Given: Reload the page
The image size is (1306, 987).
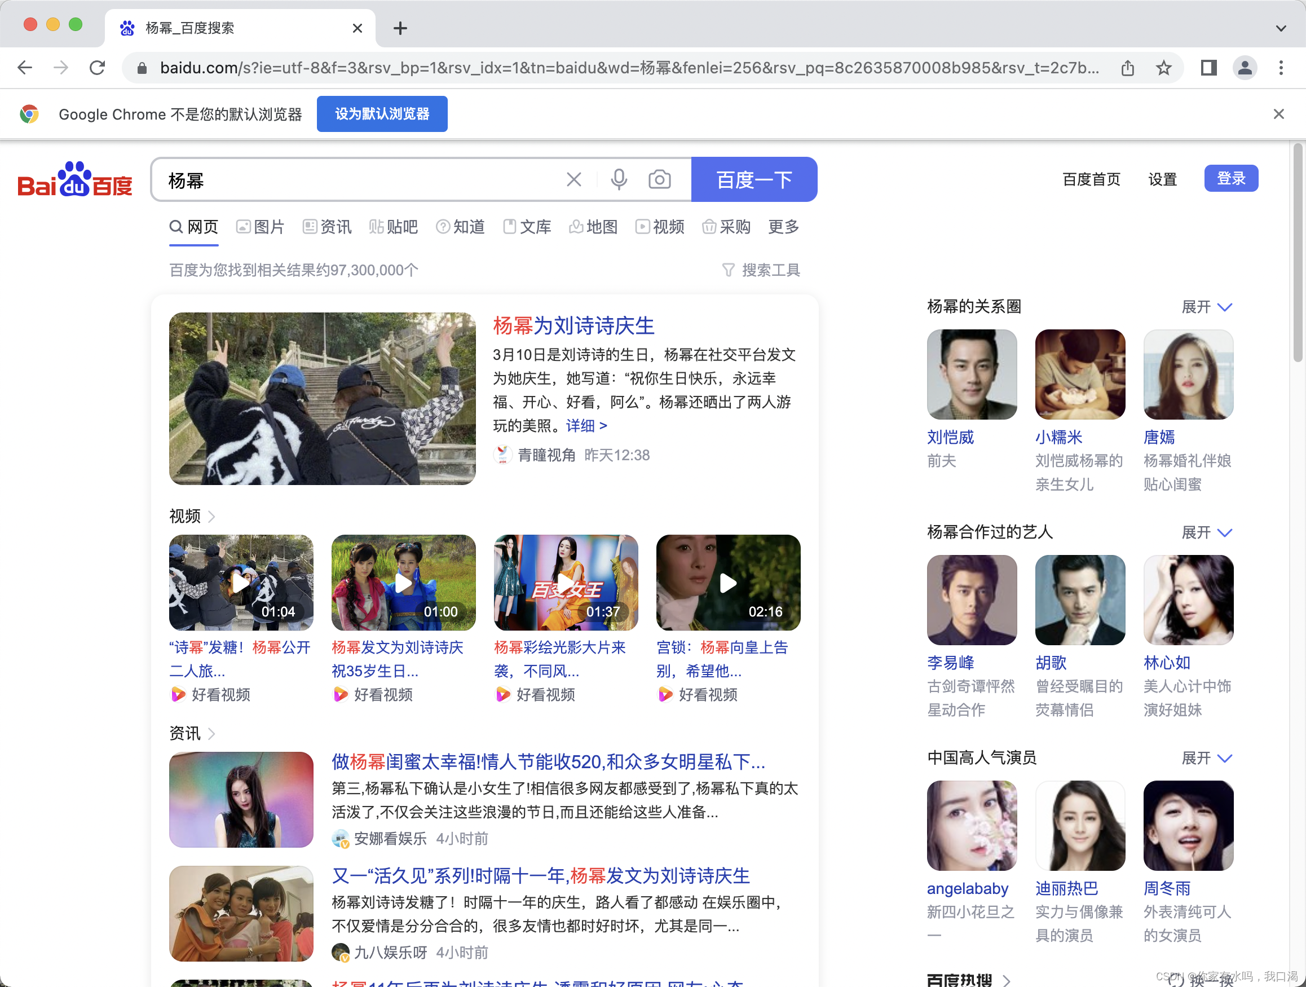Looking at the screenshot, I should tap(98, 68).
